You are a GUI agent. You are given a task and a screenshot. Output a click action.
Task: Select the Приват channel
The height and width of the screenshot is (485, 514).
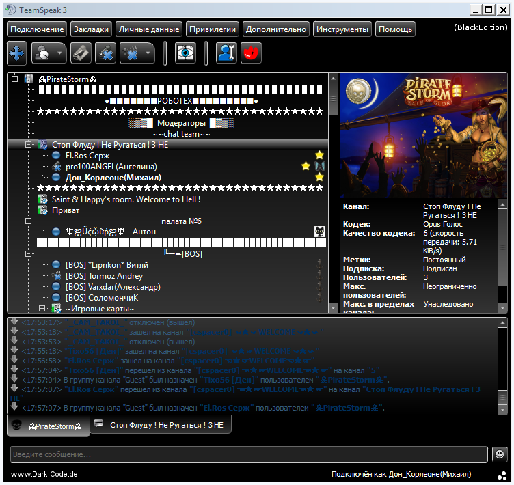coord(66,210)
